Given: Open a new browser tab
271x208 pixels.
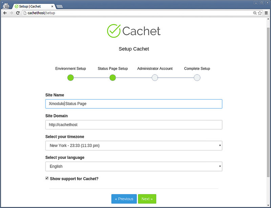Looking at the screenshot, I should (59, 6).
